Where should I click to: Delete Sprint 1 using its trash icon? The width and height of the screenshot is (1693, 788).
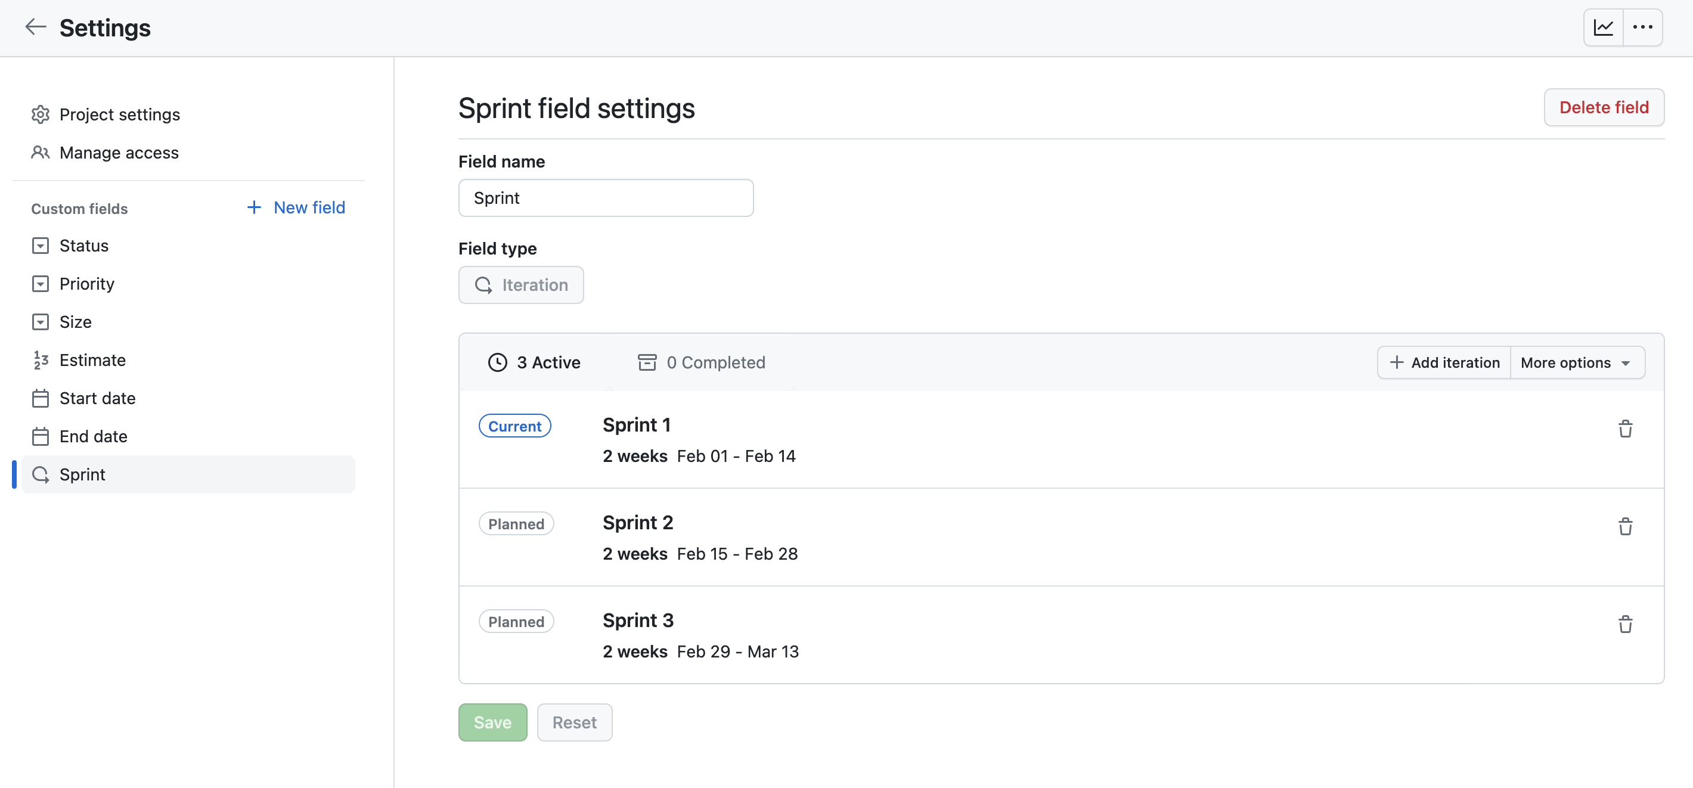[x=1626, y=429]
